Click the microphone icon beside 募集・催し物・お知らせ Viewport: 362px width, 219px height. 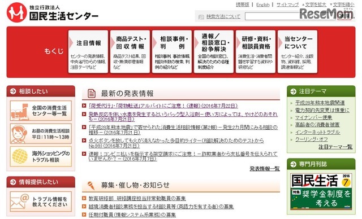tap(91, 185)
